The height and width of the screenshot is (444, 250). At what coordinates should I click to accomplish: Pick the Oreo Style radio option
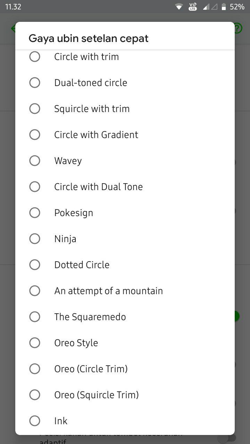click(x=125, y=343)
